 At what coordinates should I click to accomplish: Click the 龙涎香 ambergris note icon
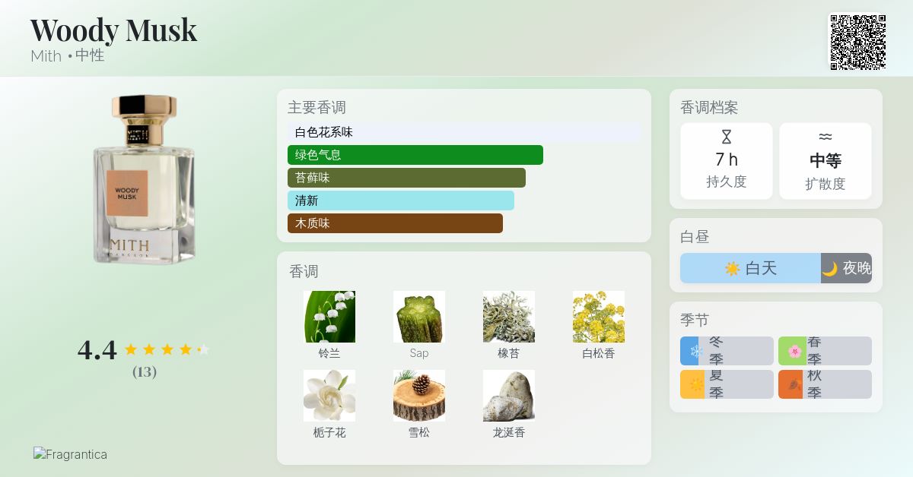(508, 395)
